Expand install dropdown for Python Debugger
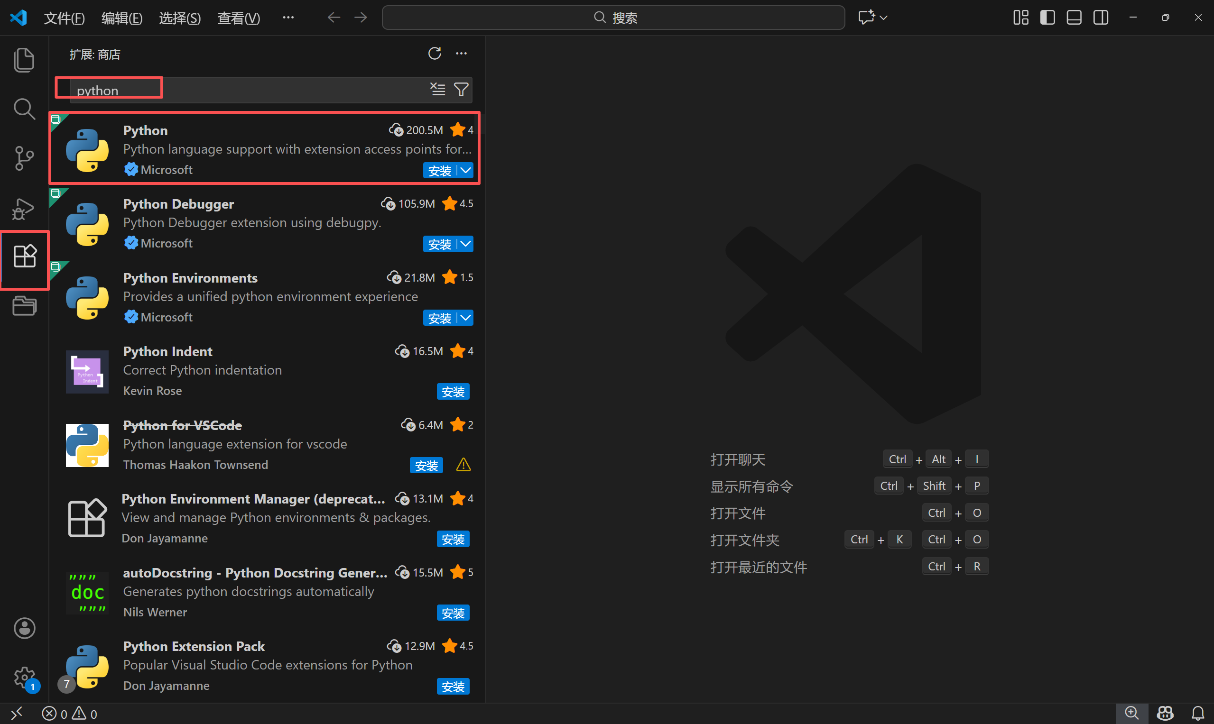The image size is (1214, 724). click(x=466, y=244)
